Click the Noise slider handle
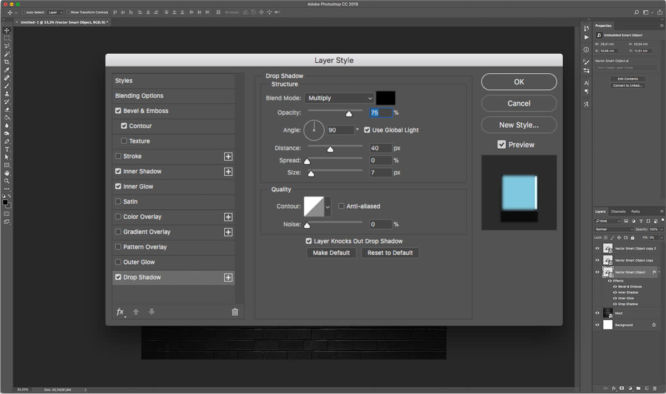This screenshot has width=666, height=394. pyautogui.click(x=306, y=225)
